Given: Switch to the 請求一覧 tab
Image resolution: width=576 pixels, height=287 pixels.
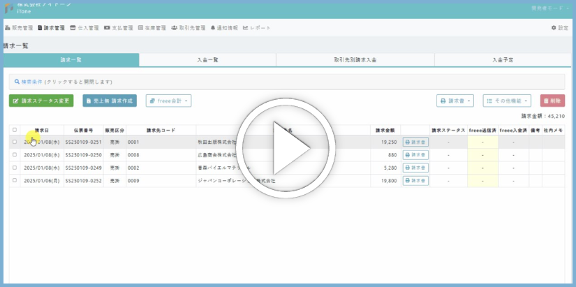Looking at the screenshot, I should [x=71, y=60].
